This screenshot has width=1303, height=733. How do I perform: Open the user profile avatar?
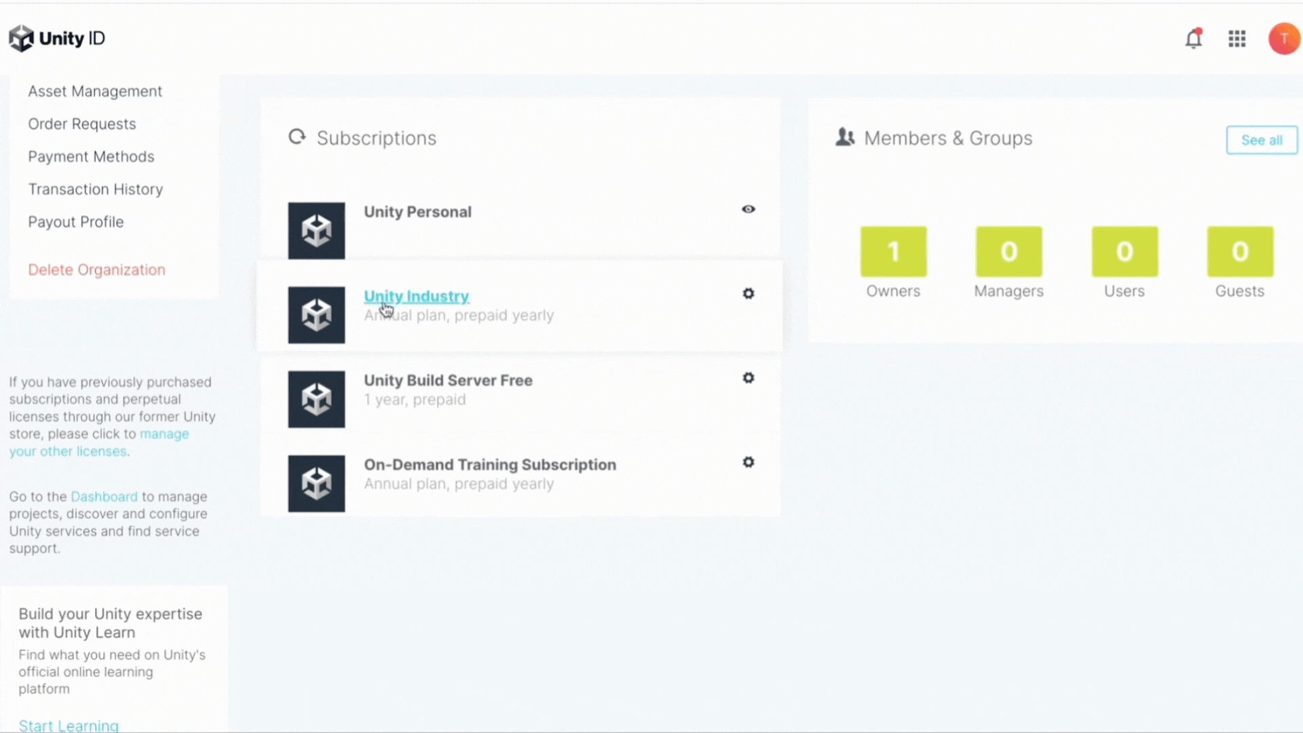(x=1283, y=39)
